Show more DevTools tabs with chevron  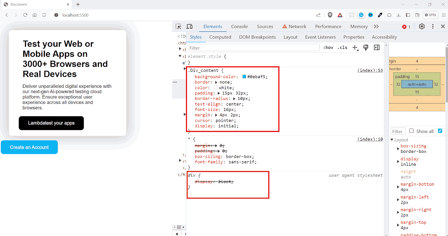pos(376,27)
